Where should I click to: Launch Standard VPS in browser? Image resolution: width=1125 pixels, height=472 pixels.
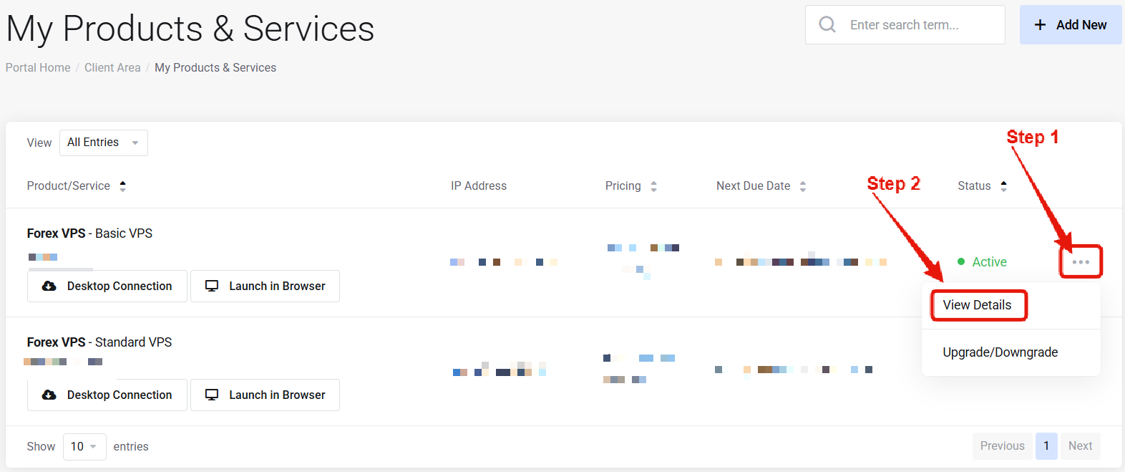[265, 395]
